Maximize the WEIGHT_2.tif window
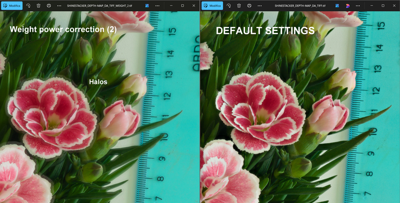400x203 pixels. 182,5
